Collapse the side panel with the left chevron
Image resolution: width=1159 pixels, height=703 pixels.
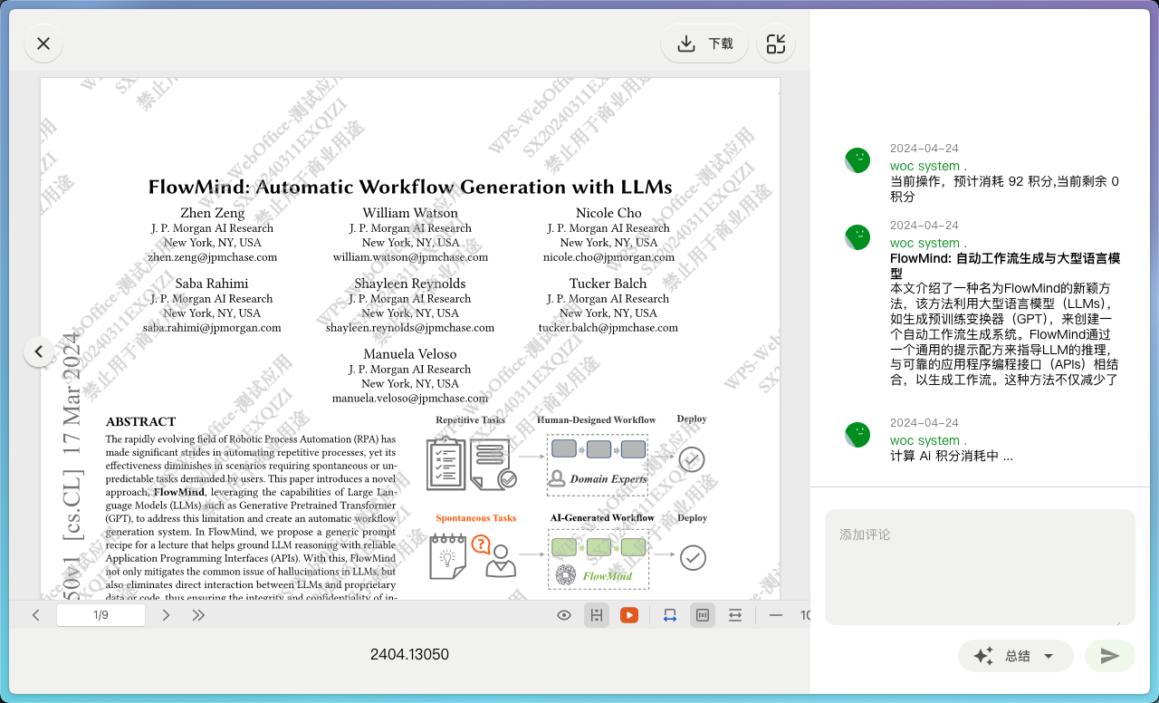[x=39, y=351]
